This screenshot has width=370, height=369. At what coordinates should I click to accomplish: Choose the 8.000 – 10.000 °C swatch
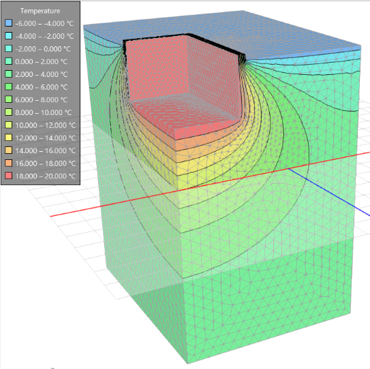(8, 112)
